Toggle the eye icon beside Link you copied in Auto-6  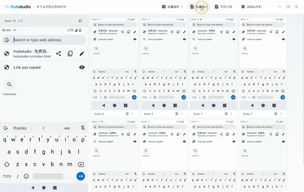tap(135, 39)
